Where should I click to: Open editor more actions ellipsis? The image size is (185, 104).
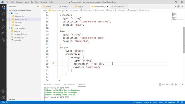(182, 6)
